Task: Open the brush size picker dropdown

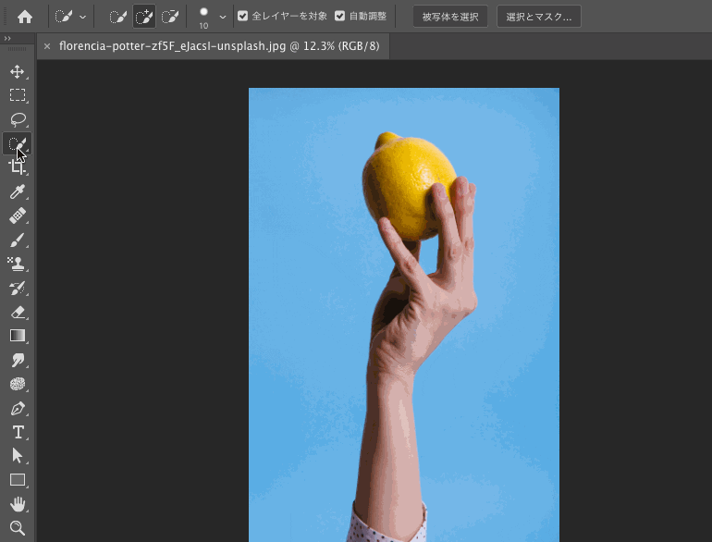Action: tap(223, 18)
